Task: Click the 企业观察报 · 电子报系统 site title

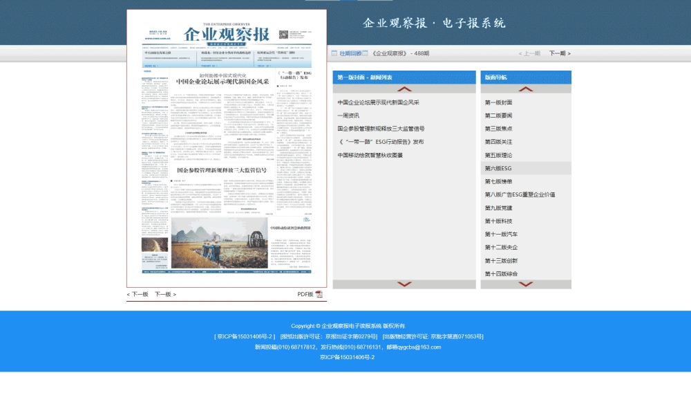Action: pyautogui.click(x=434, y=23)
